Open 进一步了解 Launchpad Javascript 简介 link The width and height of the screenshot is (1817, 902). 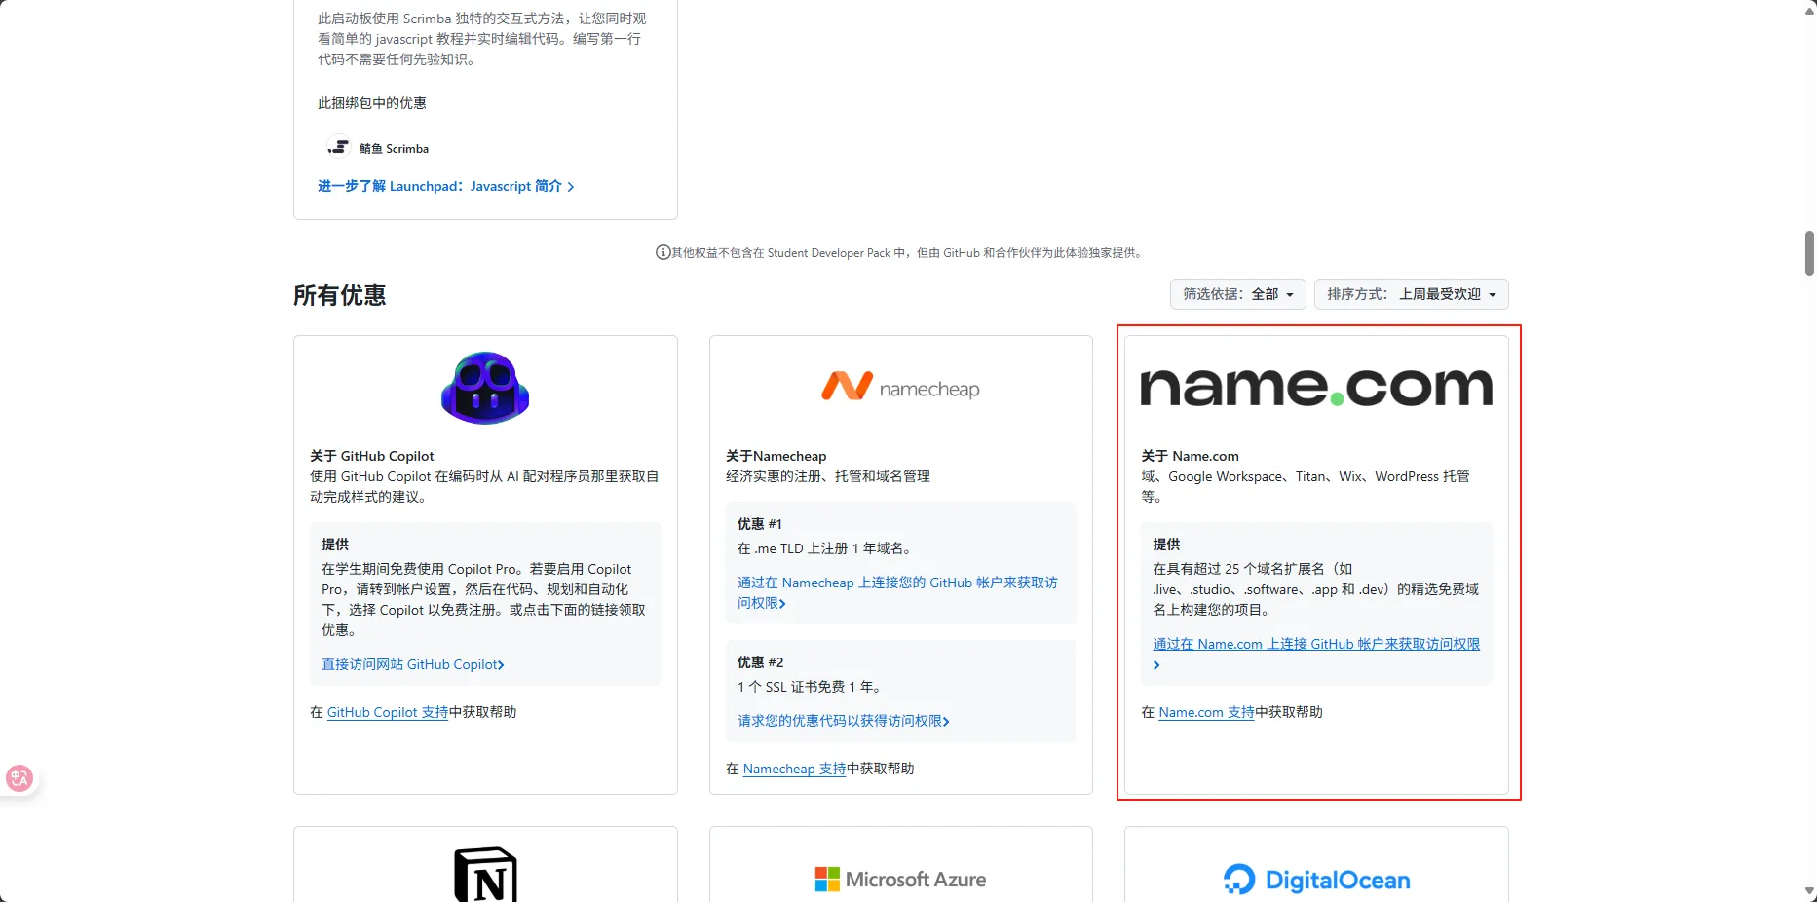tap(445, 186)
